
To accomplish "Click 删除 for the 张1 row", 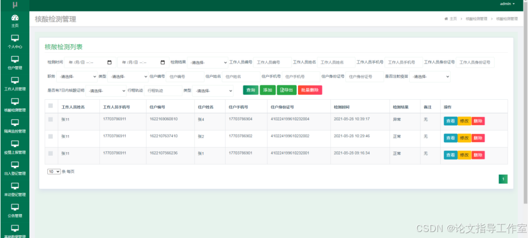I will tap(478, 155).
